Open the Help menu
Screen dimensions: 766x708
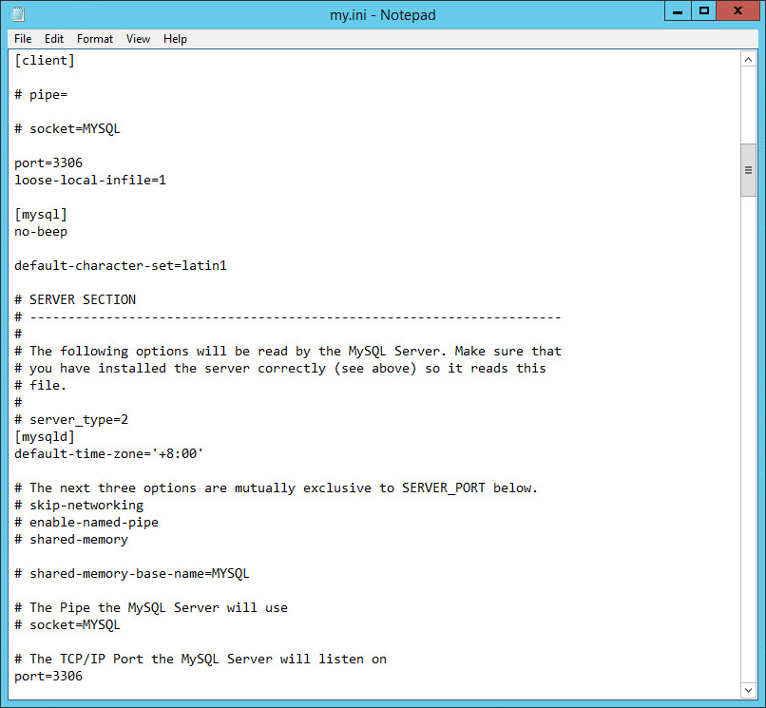click(175, 39)
